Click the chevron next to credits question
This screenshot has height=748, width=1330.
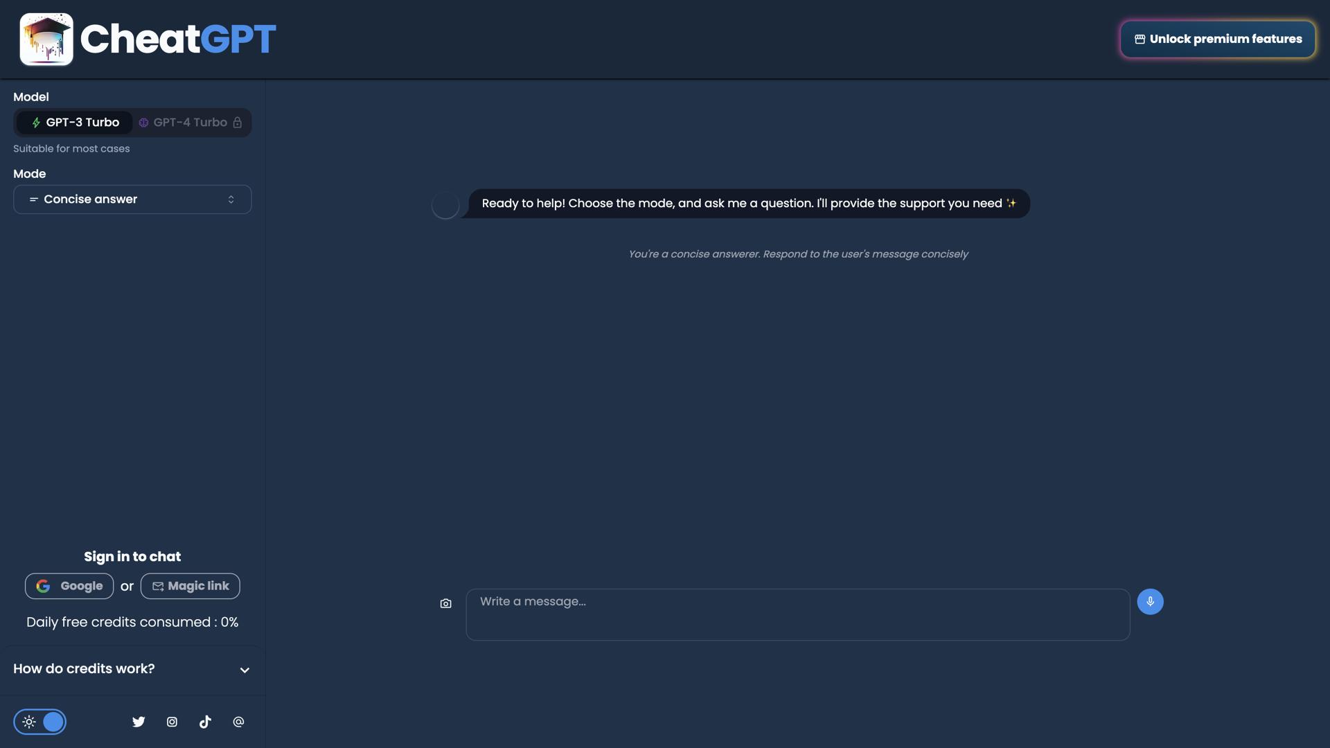point(245,670)
